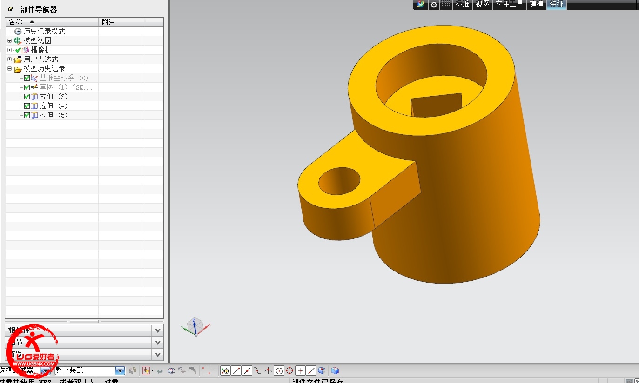Switch to the 视图 toolbar tab
The width and height of the screenshot is (639, 383).
pos(483,4)
